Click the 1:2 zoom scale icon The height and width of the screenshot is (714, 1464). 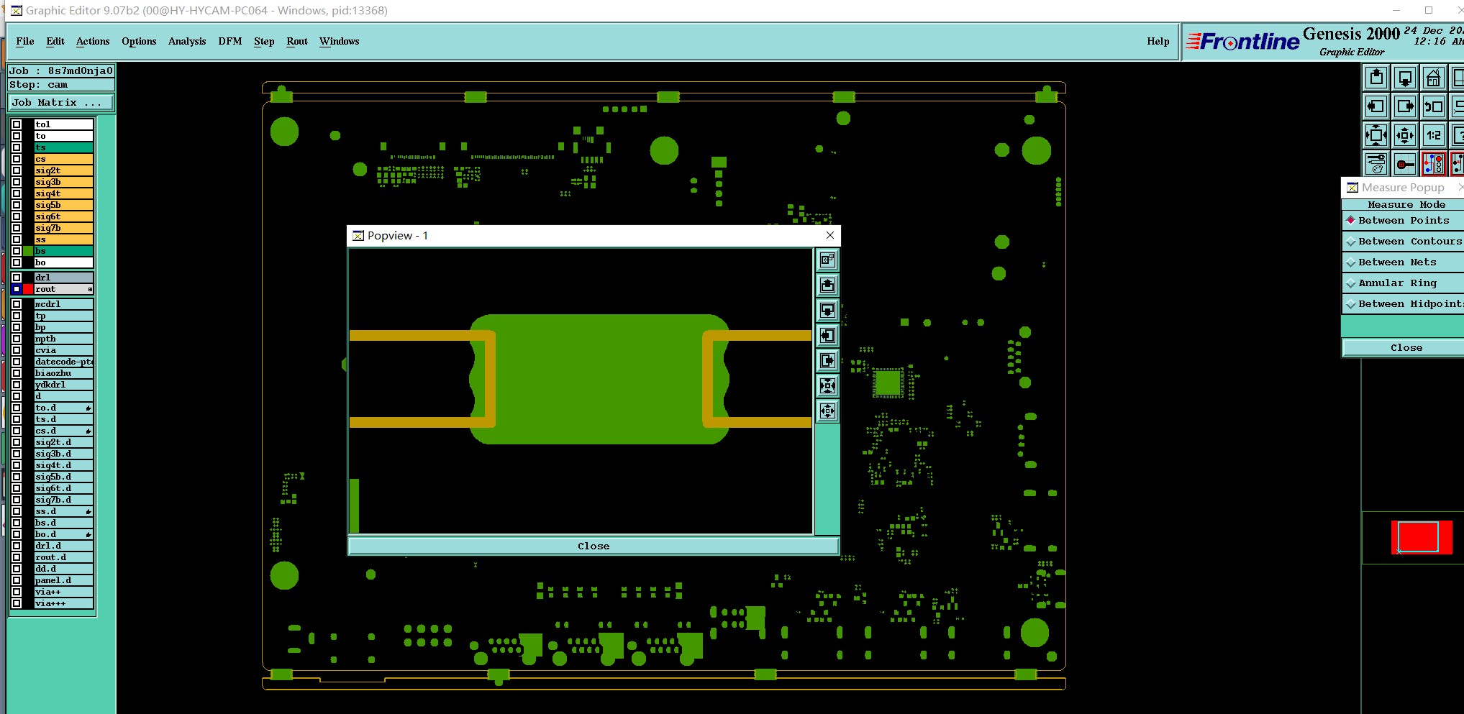(x=1433, y=135)
